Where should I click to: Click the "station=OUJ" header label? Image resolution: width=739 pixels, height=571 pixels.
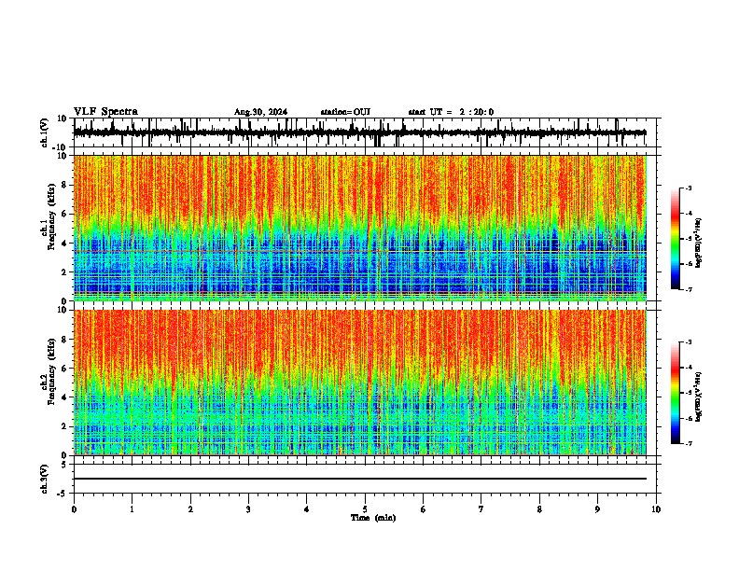pos(345,112)
